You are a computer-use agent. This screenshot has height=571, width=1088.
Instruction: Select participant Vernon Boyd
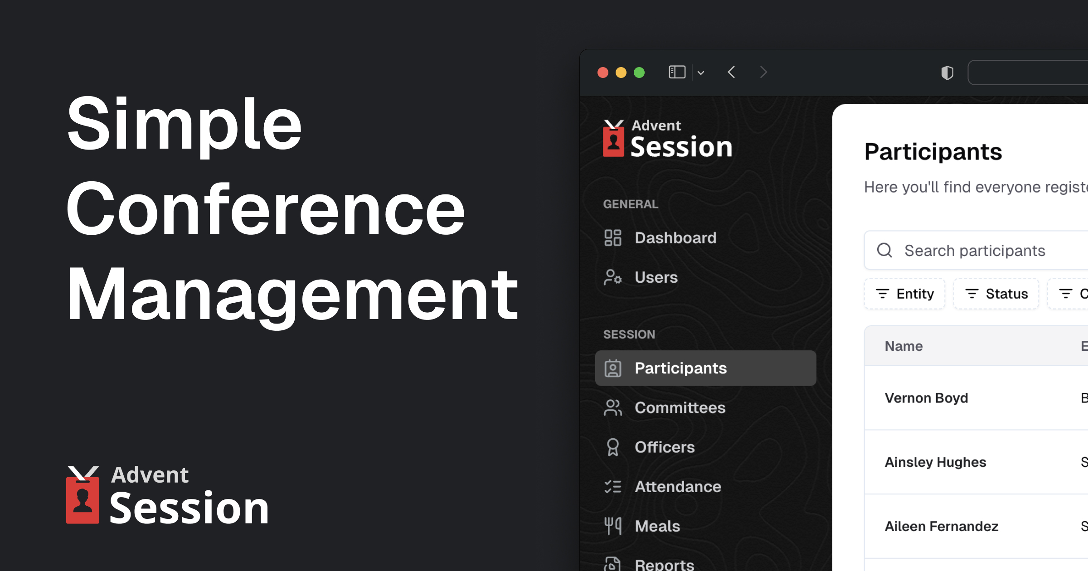pos(926,398)
